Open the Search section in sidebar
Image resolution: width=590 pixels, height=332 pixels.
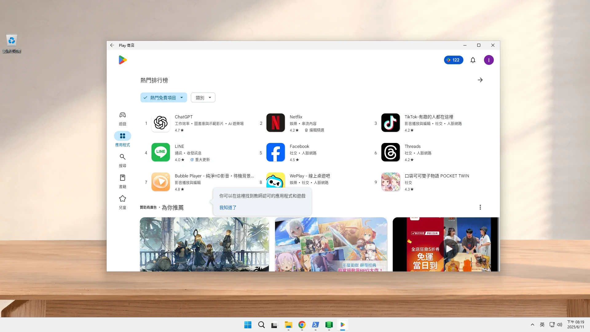[x=122, y=160]
